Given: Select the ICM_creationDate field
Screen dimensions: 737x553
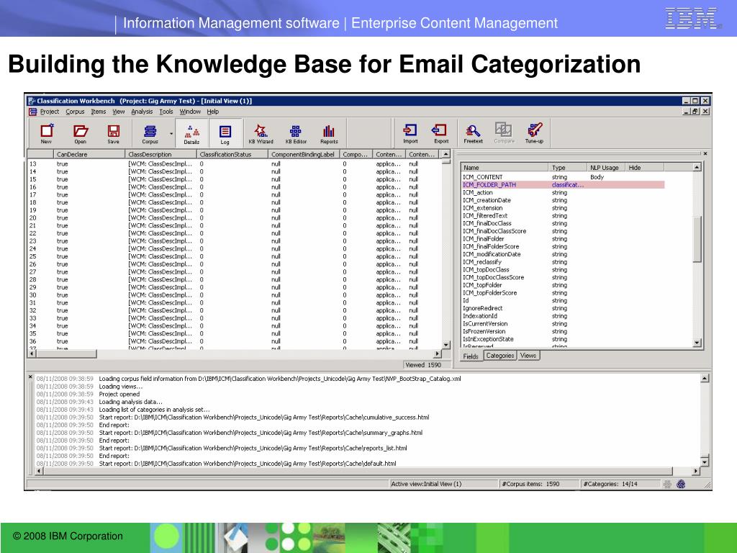Looking at the screenshot, I should (x=563, y=200).
